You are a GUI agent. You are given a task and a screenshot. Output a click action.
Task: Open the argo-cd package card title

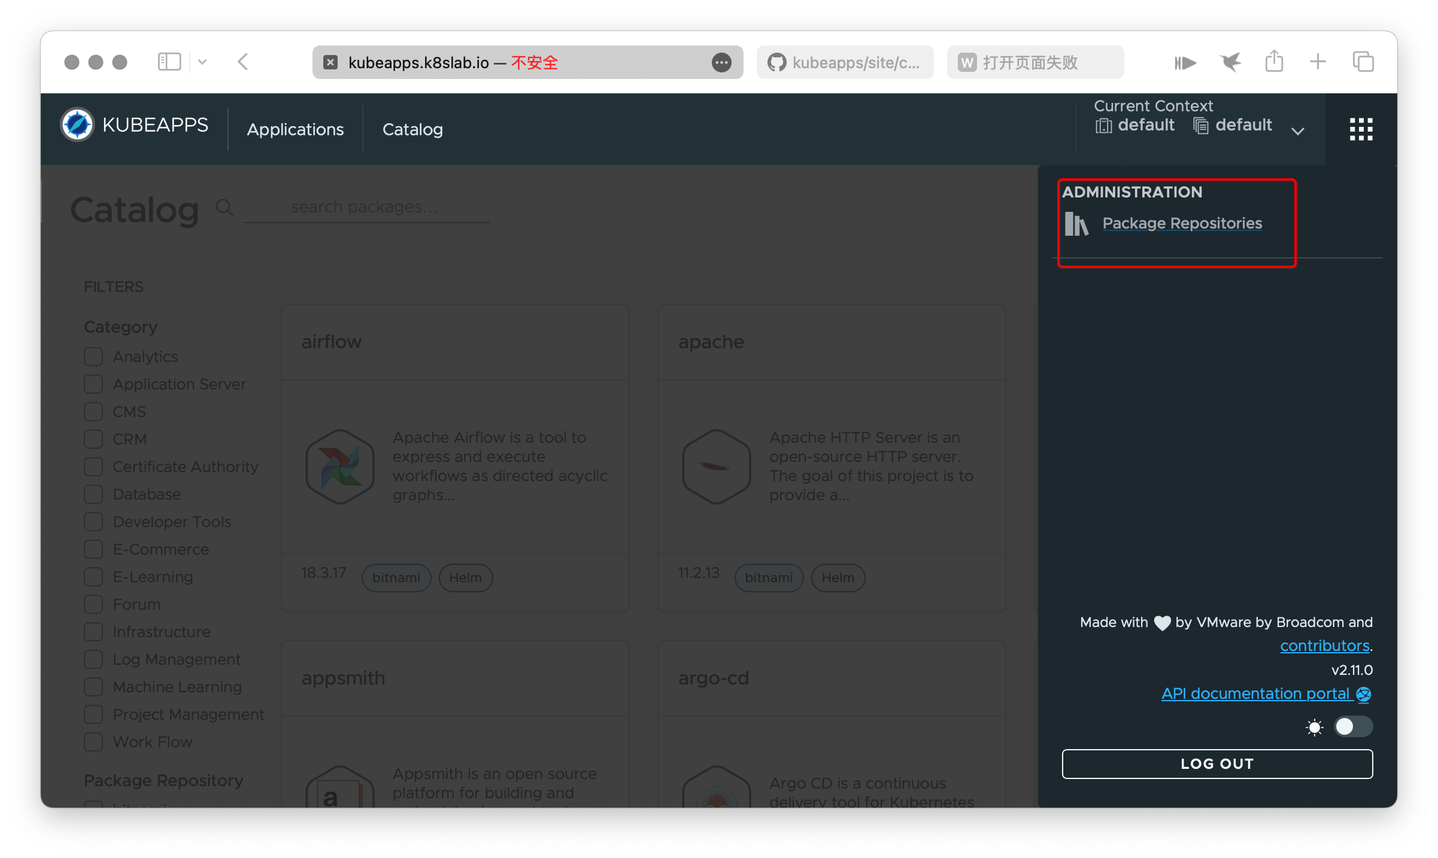[x=713, y=678]
